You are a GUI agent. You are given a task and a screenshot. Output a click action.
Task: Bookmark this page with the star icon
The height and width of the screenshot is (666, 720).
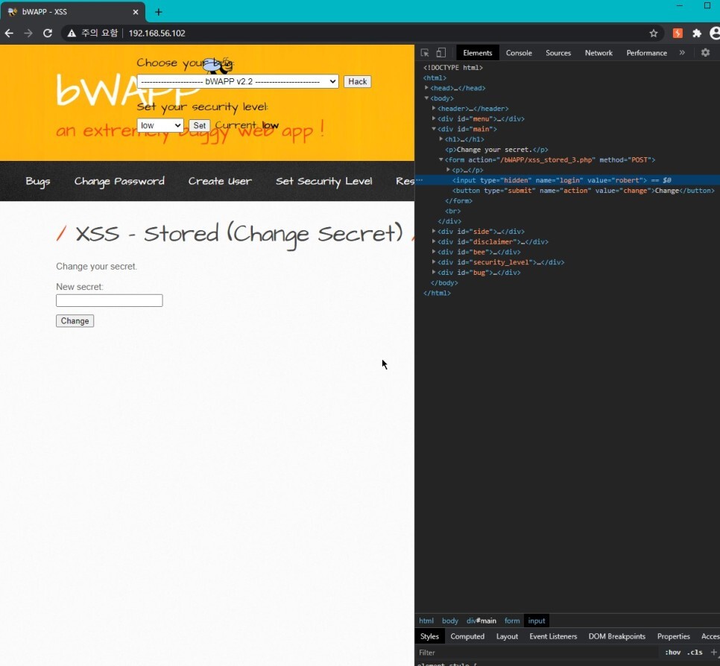pos(654,33)
